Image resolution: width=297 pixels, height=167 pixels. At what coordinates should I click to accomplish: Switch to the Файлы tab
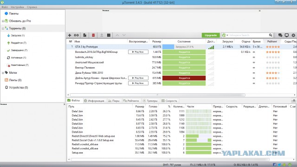click(74, 101)
